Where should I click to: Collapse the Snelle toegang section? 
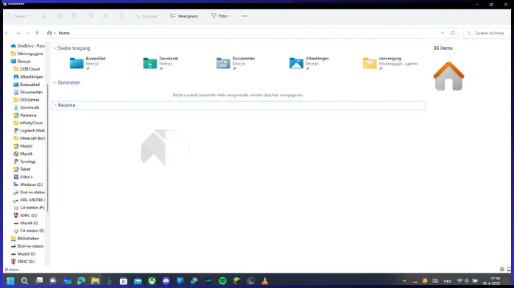tap(55, 48)
